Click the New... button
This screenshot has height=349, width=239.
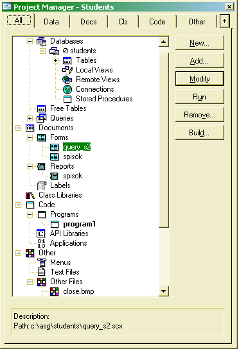200,43
